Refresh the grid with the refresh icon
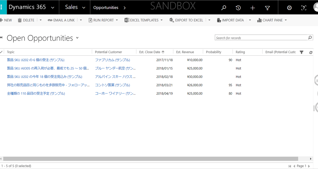 311,52
